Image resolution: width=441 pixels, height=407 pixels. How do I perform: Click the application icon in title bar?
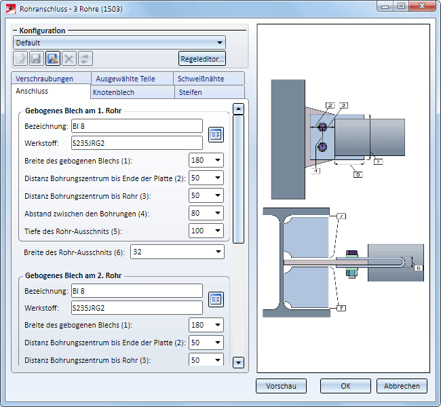point(9,10)
